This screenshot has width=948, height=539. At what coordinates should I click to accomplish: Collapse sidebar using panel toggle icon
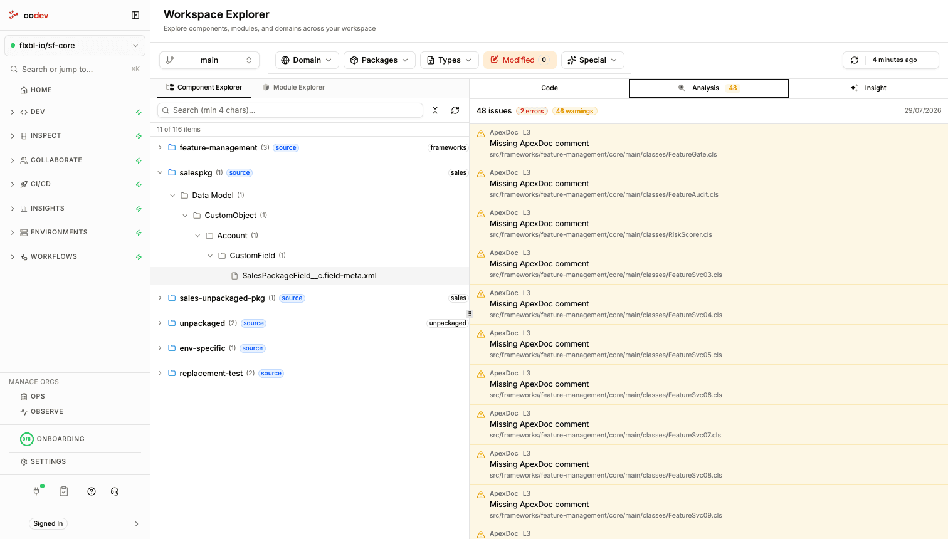[x=135, y=15]
